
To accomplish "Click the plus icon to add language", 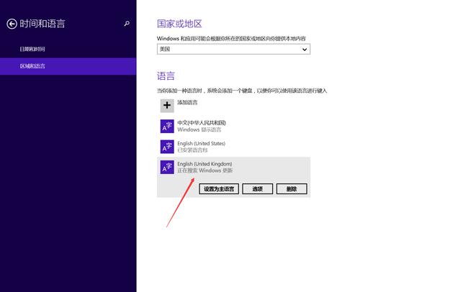I will pos(167,106).
